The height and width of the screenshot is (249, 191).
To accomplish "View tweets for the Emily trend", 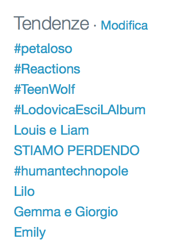I will [30, 233].
